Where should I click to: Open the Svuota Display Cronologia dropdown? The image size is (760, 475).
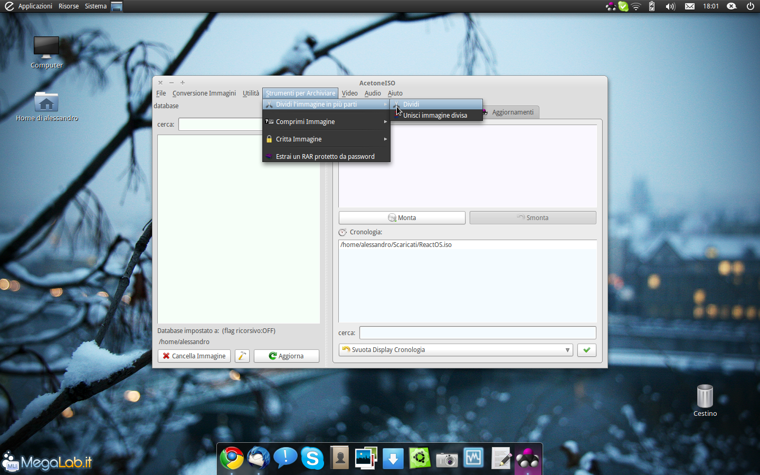click(455, 350)
